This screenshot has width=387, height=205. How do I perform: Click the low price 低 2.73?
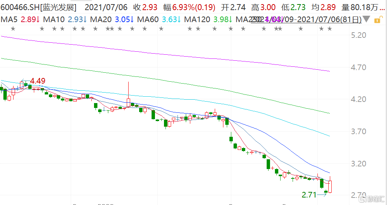[293, 7]
